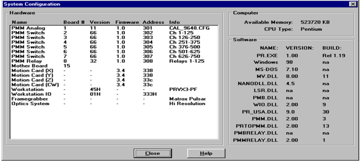Click the 333H address value
This screenshot has width=360, height=161.
149,94
